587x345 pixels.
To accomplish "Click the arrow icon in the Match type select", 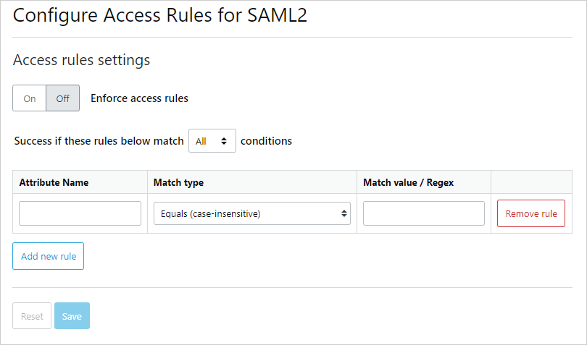I will tap(343, 213).
